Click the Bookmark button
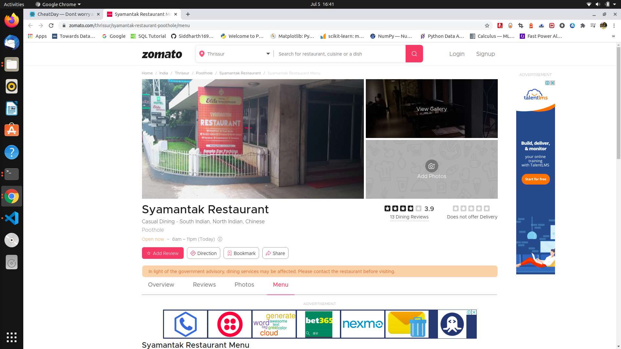 [241, 253]
